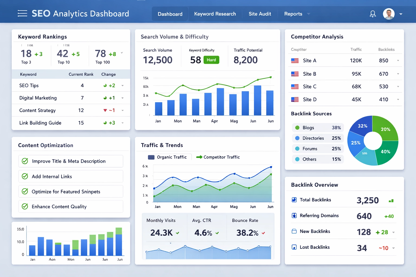The image size is (416, 277).
Task: Toggle the checkmark for Improve Title & Meta Description
Action: point(25,161)
